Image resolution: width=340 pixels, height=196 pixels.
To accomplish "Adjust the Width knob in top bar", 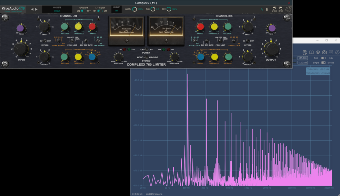I will pyautogui.click(x=135, y=9).
